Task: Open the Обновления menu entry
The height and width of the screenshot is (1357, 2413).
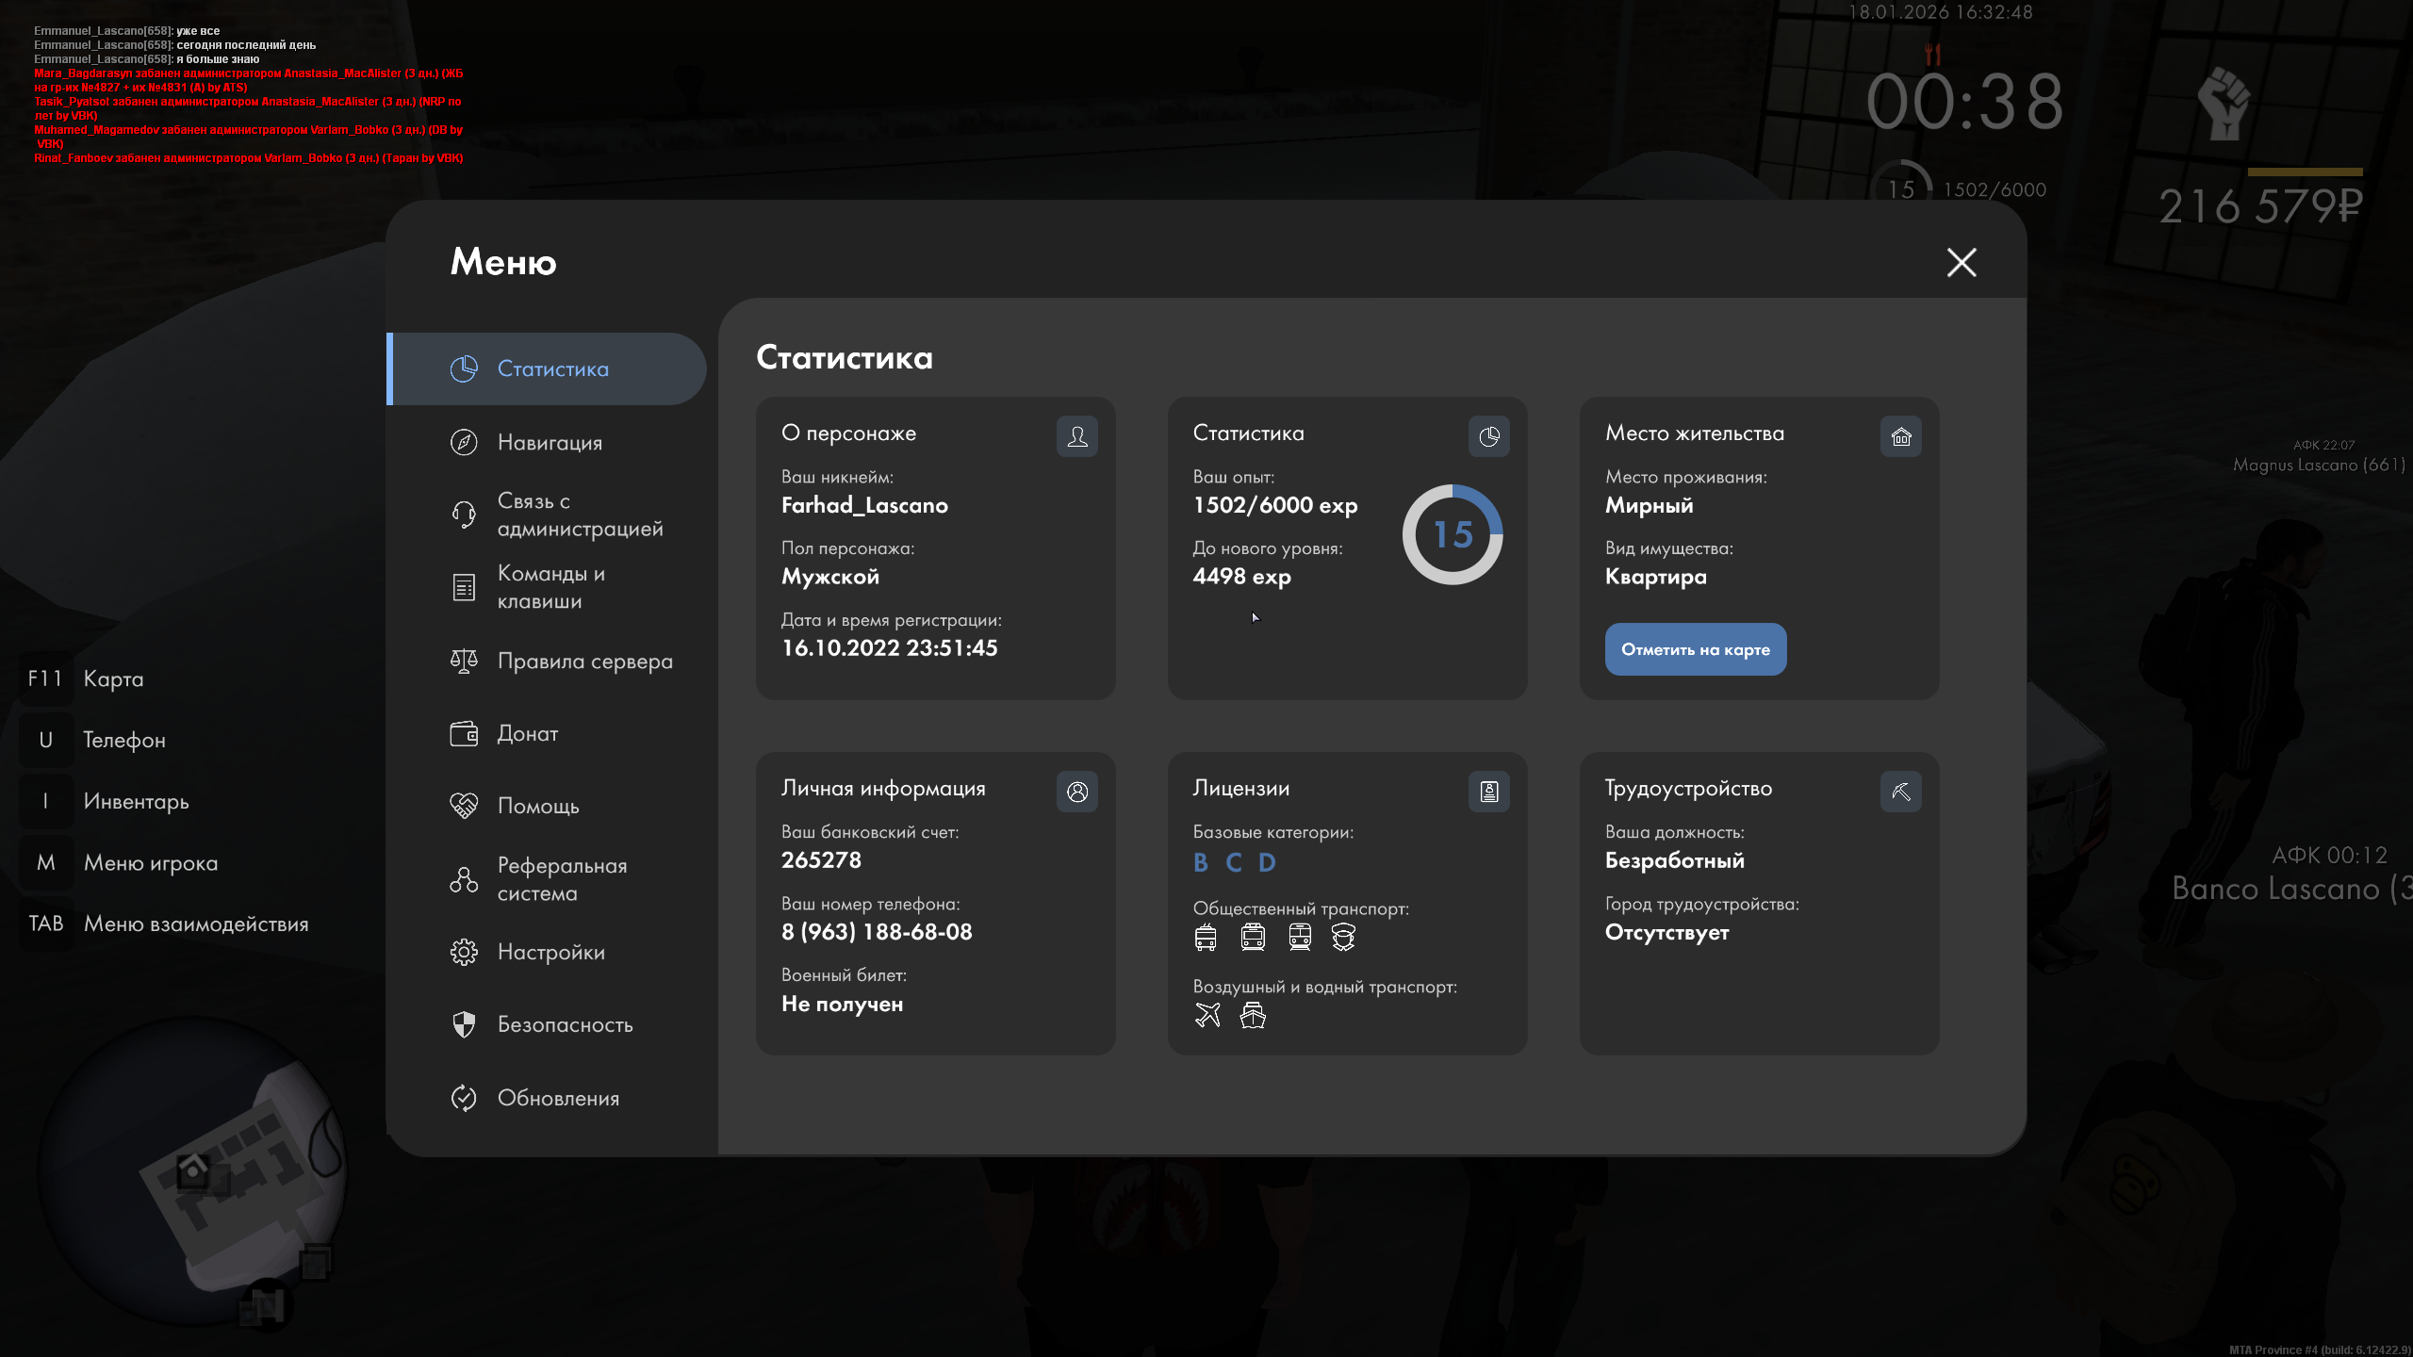Action: [558, 1098]
